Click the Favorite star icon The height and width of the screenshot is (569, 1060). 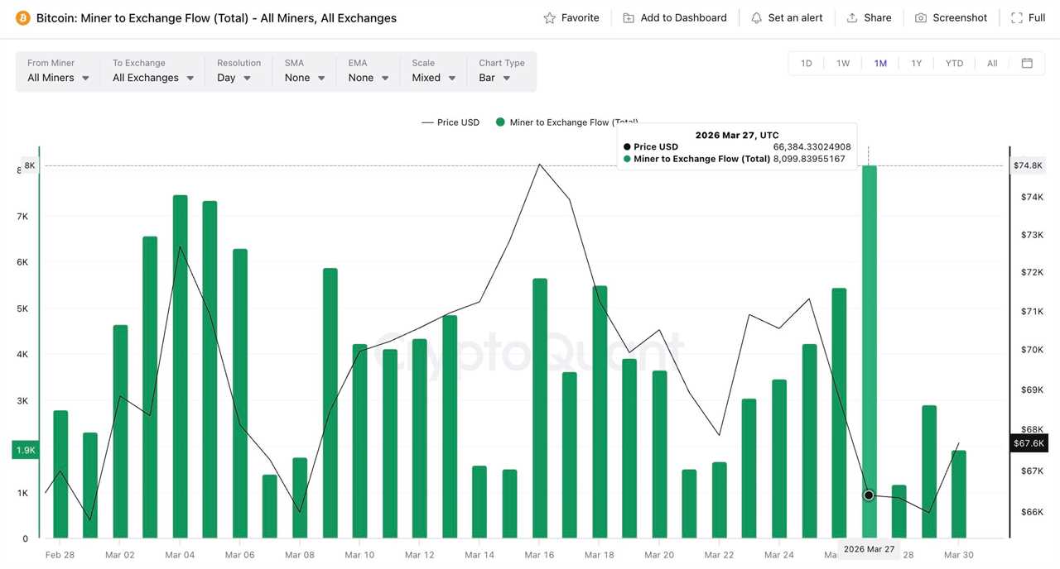point(548,17)
